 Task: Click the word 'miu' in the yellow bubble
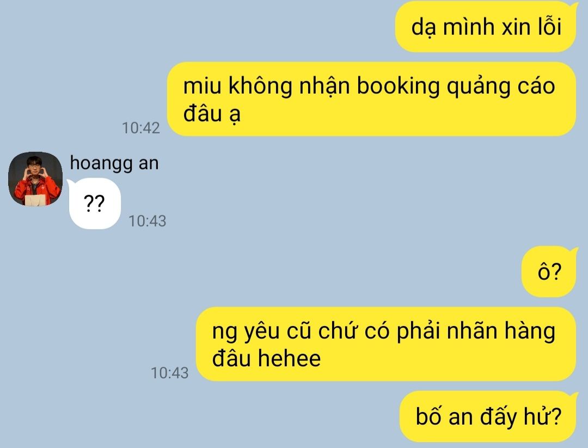point(202,86)
